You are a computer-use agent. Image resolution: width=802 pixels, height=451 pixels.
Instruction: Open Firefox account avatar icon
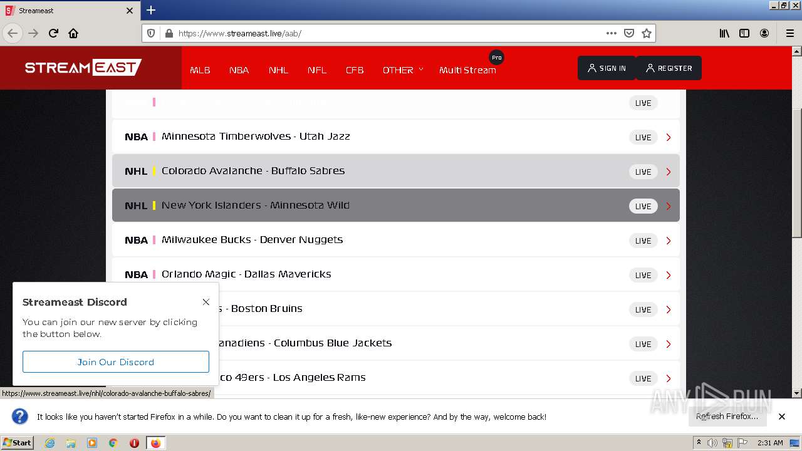point(764,33)
